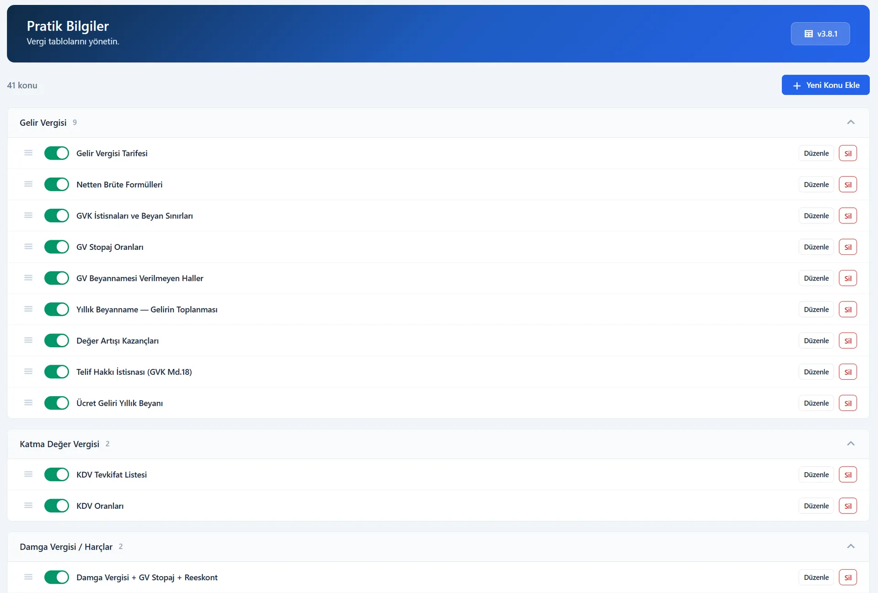Delete Değer Artışı Kazançları
Viewport: 878px width, 593px height.
coord(848,340)
